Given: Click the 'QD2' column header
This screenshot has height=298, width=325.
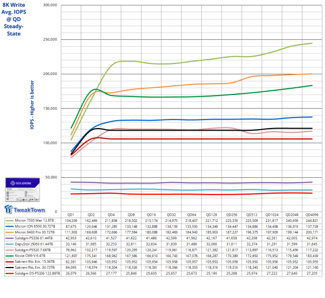Looking at the screenshot, I should (x=91, y=215).
